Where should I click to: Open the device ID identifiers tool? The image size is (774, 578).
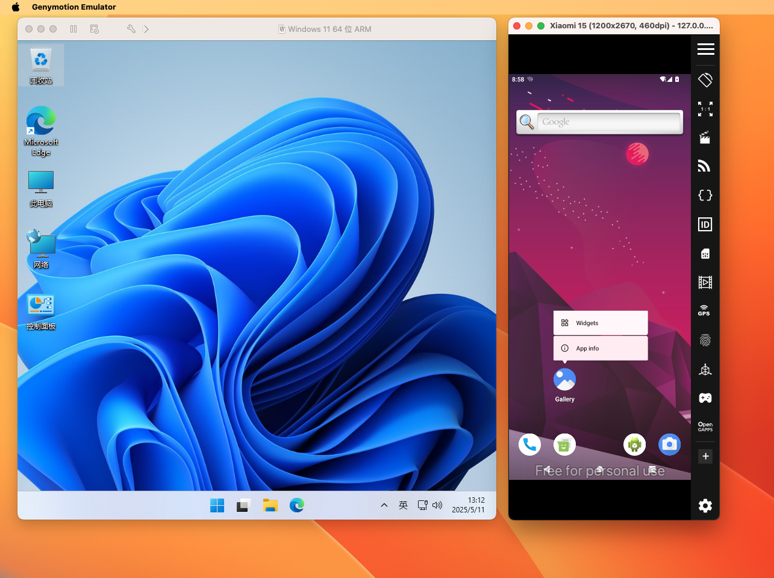(x=705, y=225)
